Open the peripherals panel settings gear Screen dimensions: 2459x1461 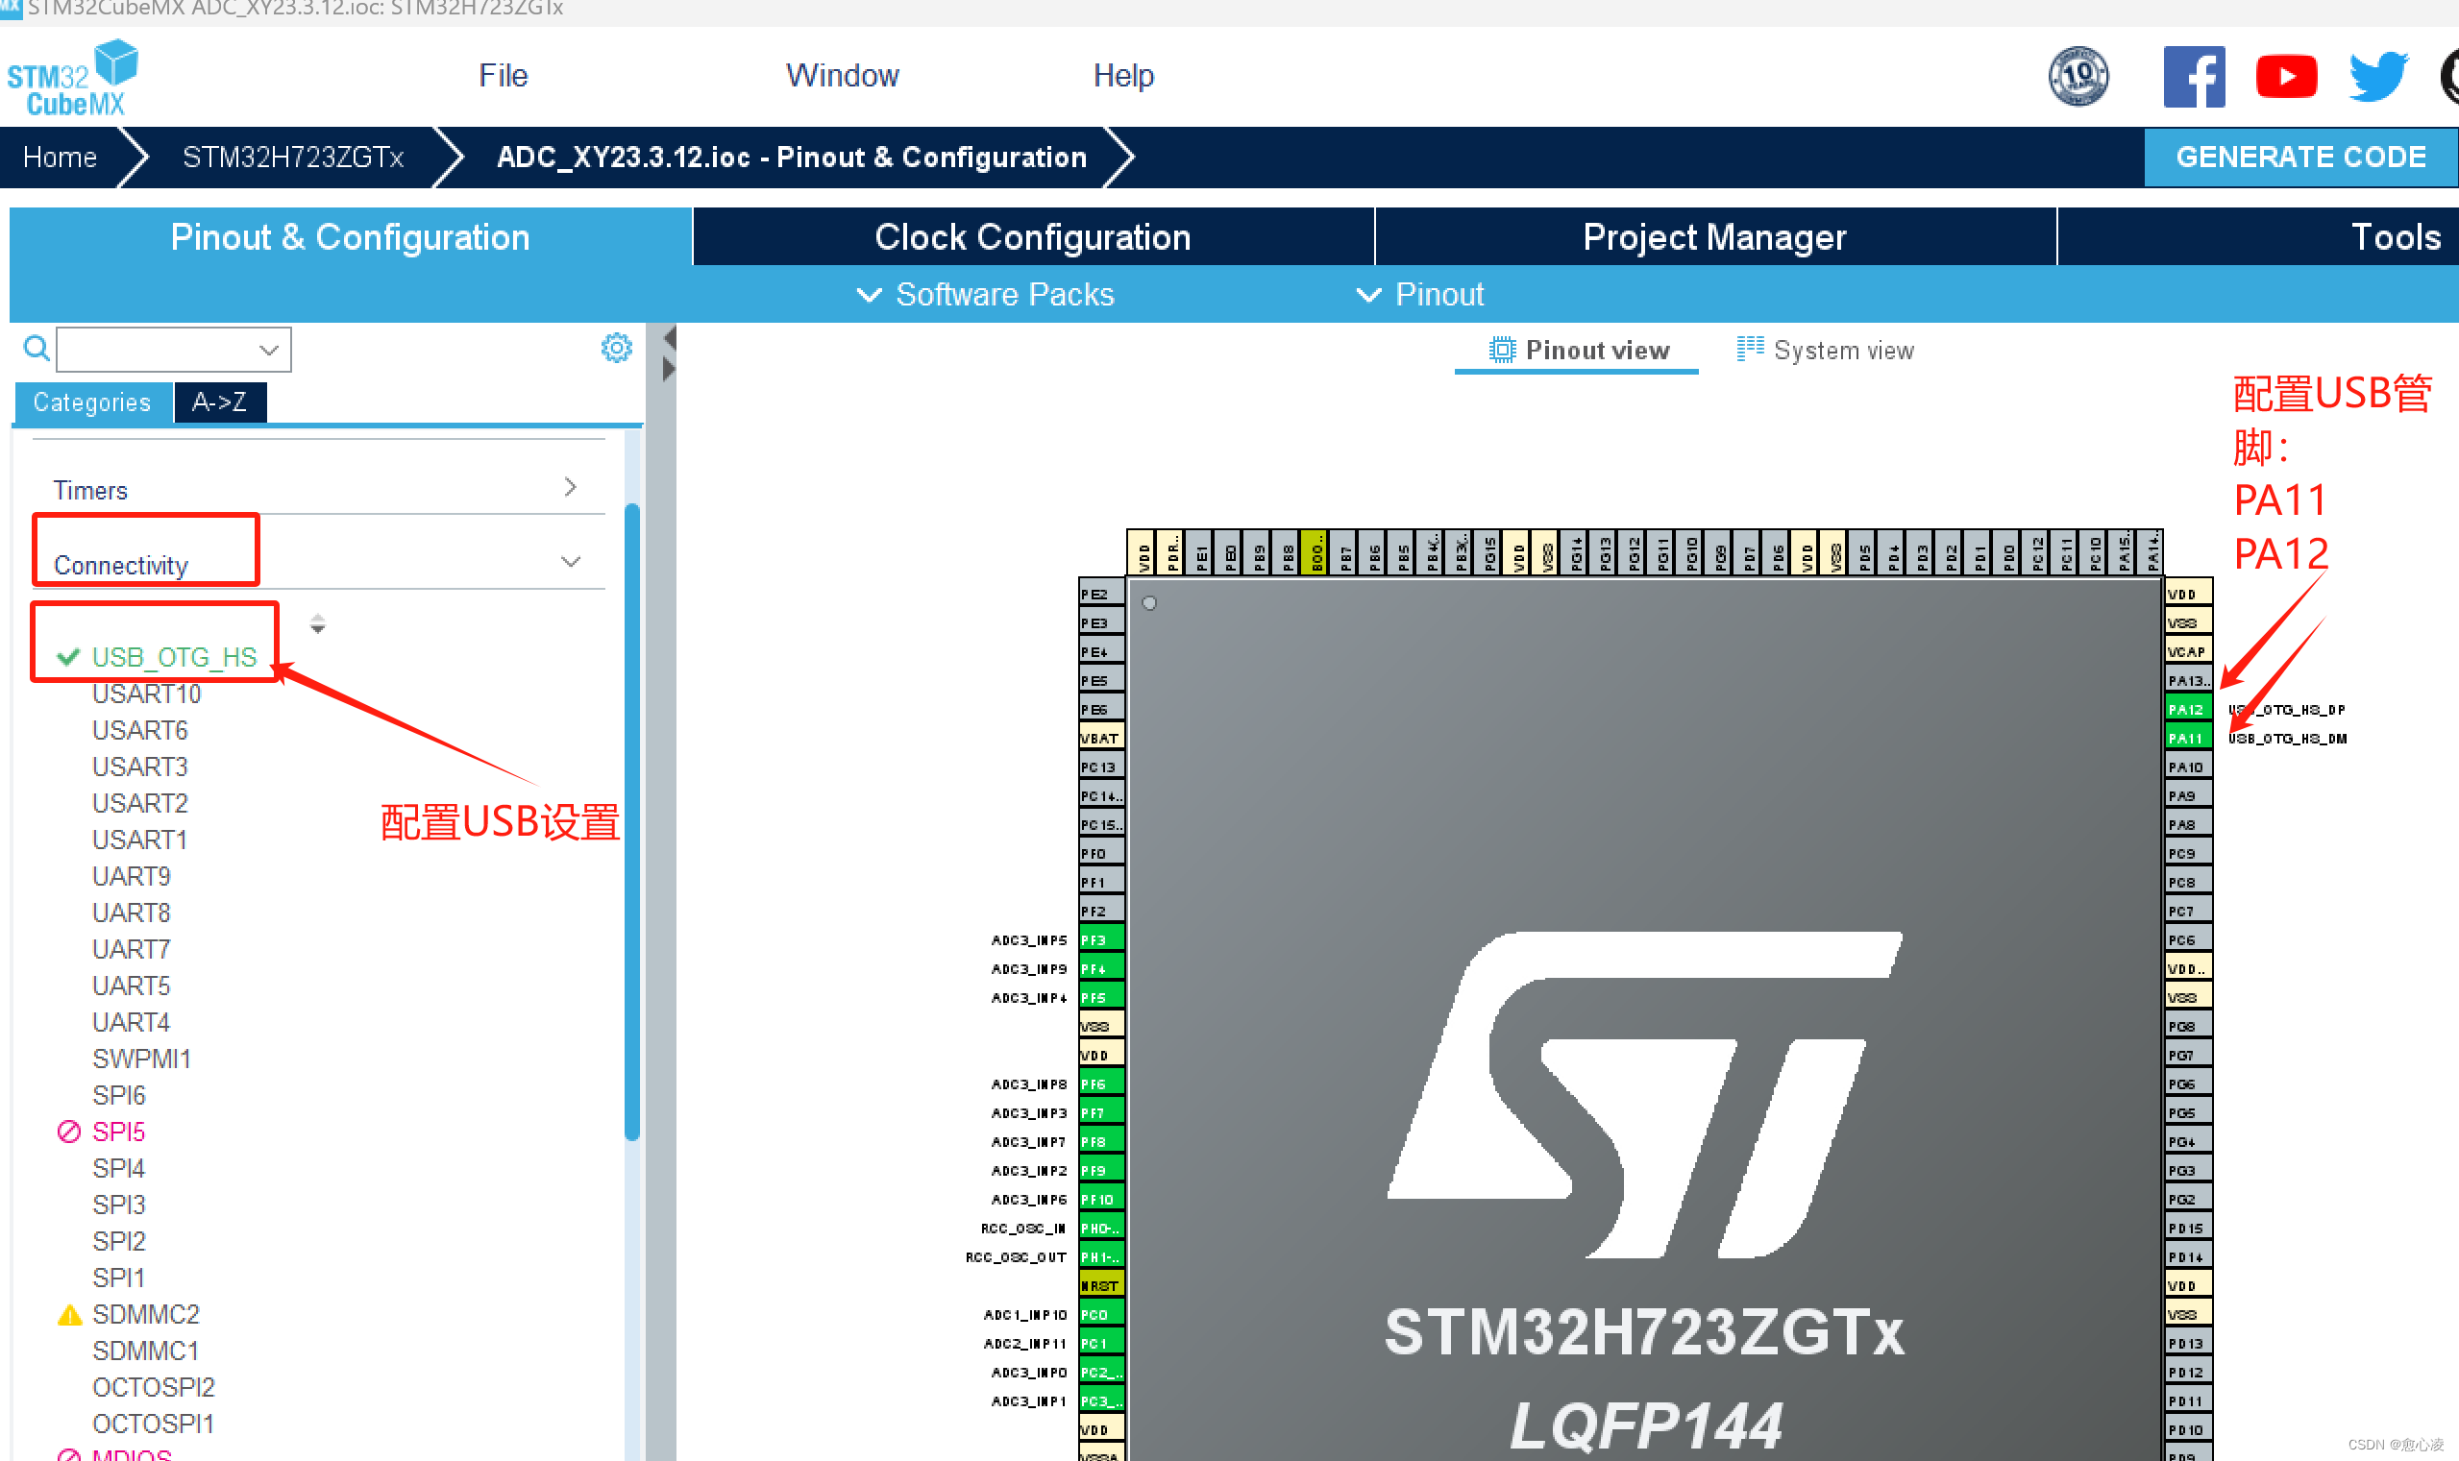[x=616, y=347]
